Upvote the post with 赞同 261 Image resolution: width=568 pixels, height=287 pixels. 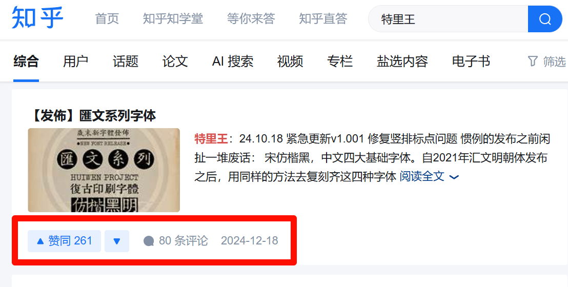pos(65,241)
